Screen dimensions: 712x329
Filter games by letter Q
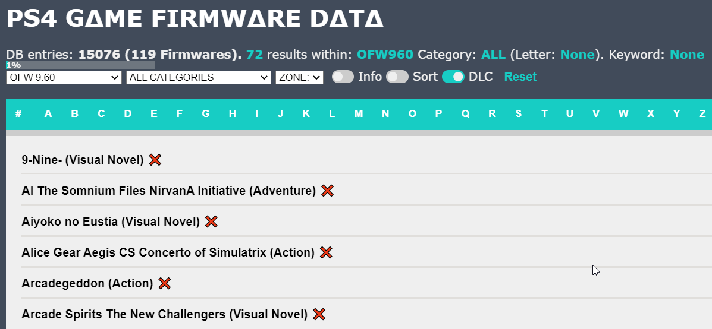(x=465, y=114)
